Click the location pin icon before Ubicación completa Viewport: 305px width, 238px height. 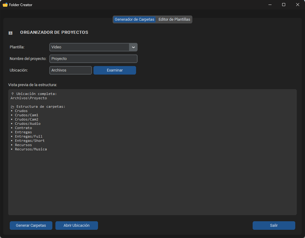click(x=12, y=94)
